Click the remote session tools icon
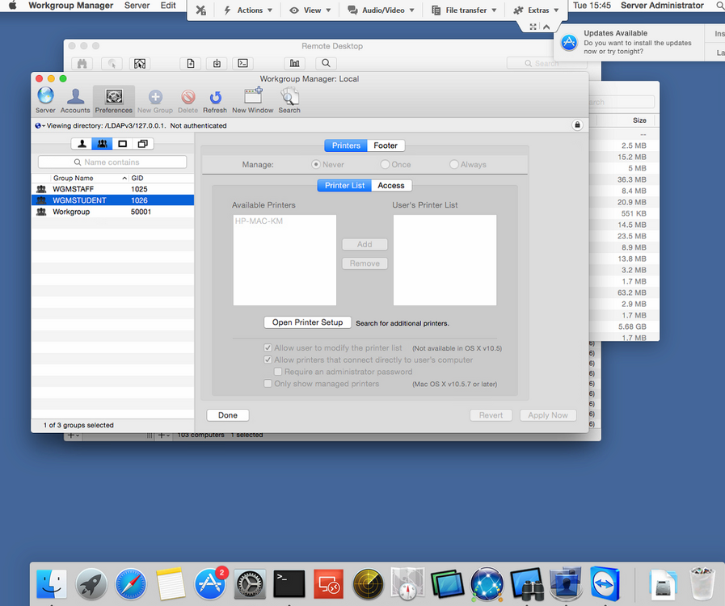725x606 pixels. pos(200,11)
